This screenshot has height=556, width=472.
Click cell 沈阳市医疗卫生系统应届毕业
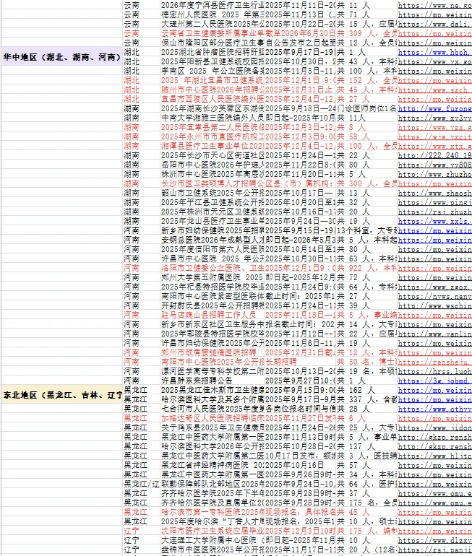pyautogui.click(x=213, y=531)
